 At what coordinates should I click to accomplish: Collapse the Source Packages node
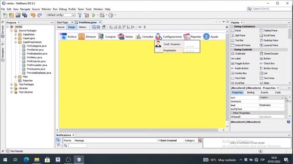tap(11, 31)
